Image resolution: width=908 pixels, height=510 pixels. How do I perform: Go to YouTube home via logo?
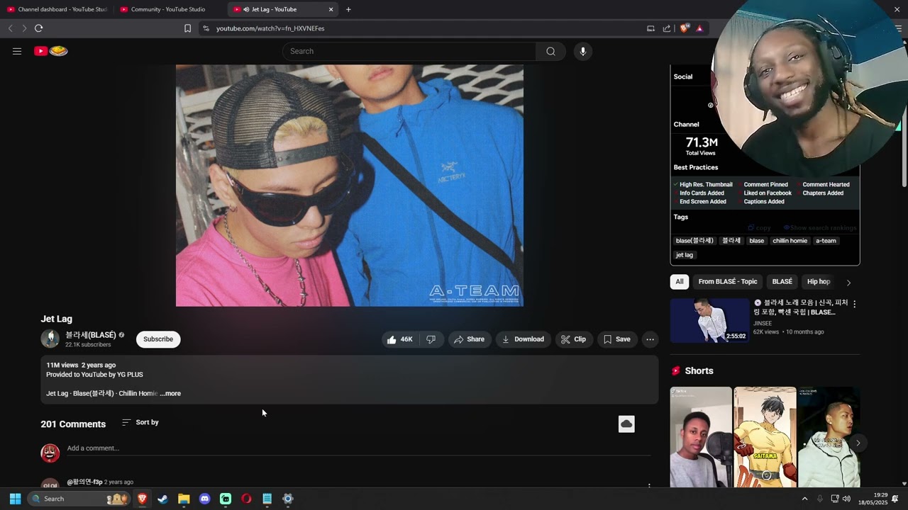[x=51, y=51]
